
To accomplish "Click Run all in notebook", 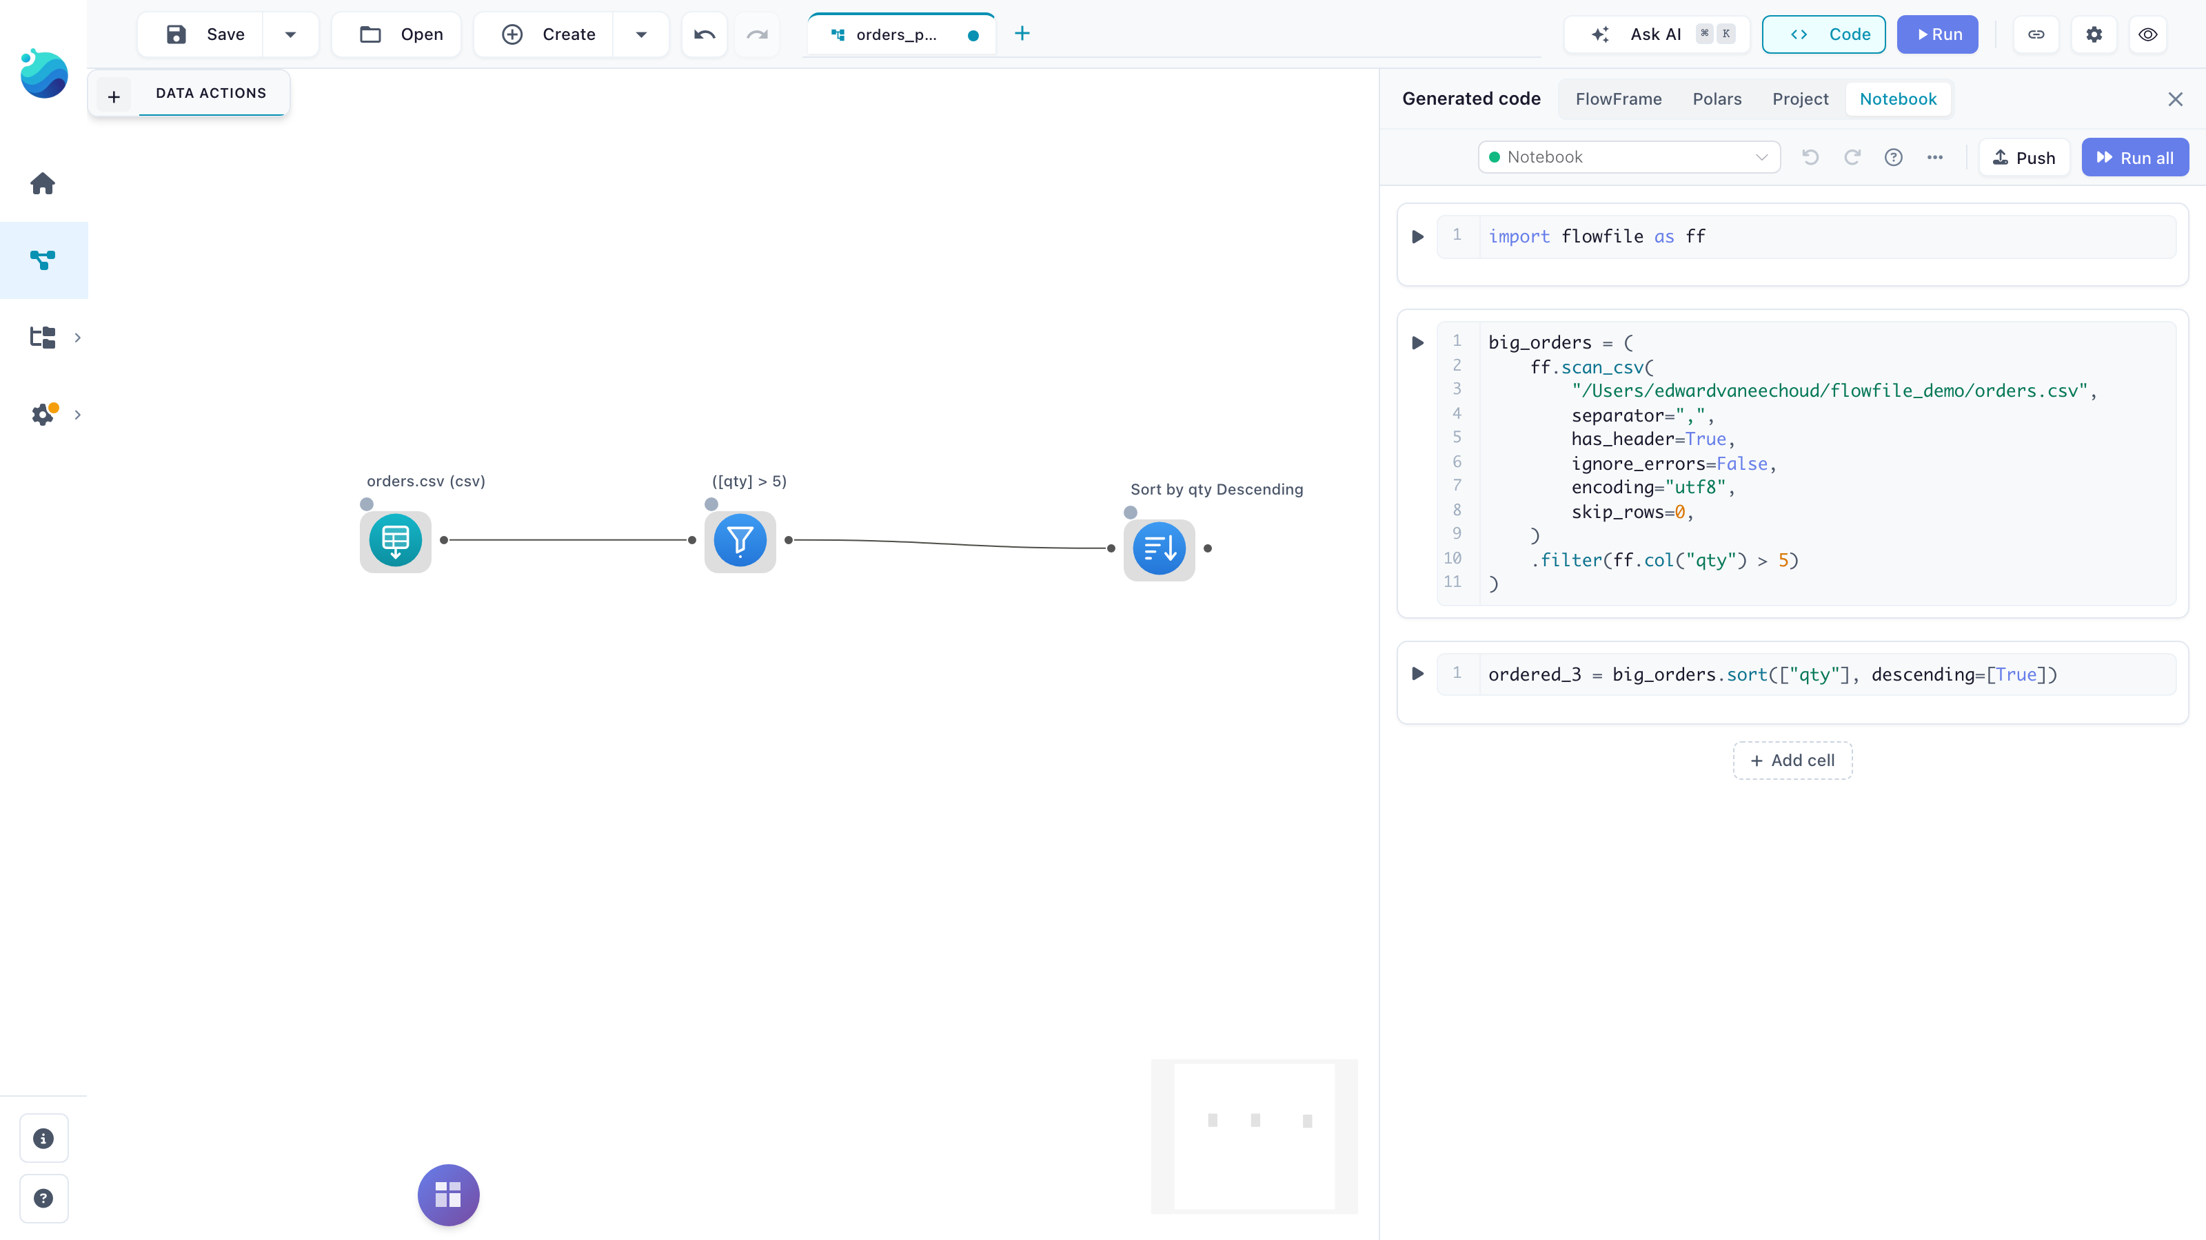I will pyautogui.click(x=2135, y=158).
